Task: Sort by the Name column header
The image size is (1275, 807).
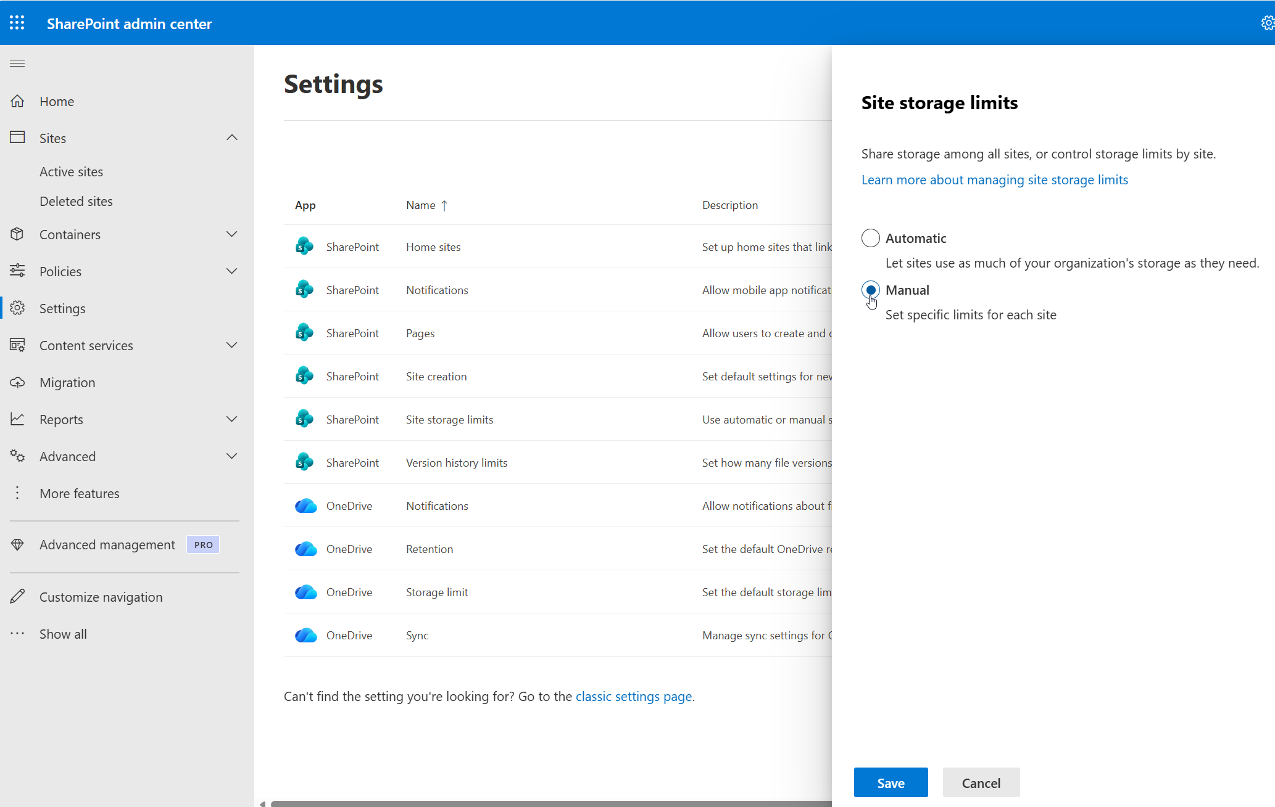Action: click(421, 205)
